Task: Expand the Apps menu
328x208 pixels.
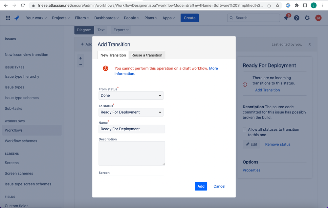Action: coord(169,18)
